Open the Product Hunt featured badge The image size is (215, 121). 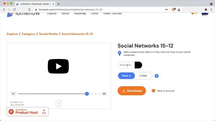28,112
